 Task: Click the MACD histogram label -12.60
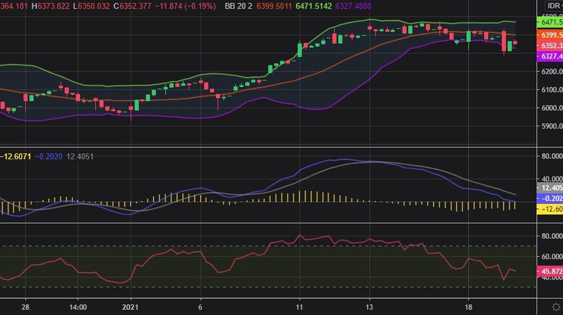pos(550,209)
